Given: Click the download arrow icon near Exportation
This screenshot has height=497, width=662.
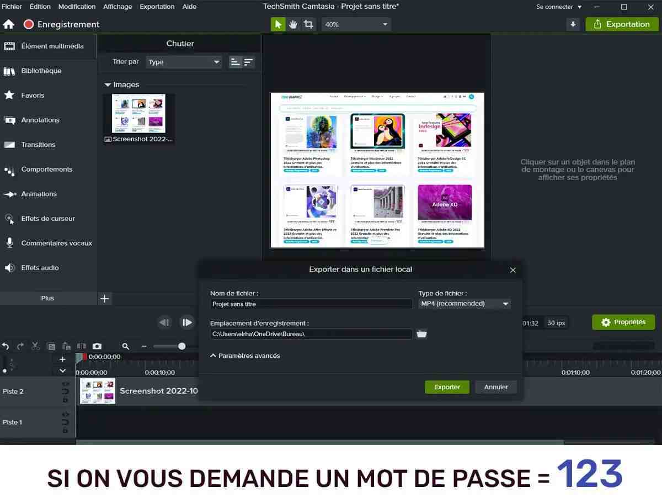Looking at the screenshot, I should tap(573, 24).
